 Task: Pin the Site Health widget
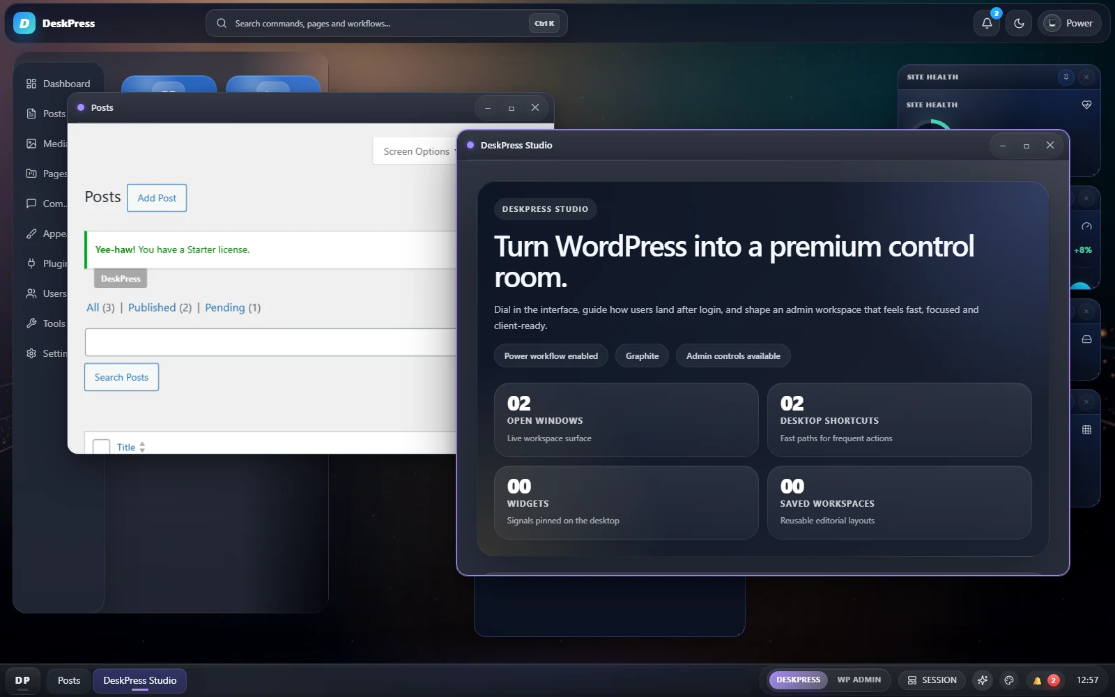[x=1066, y=77]
